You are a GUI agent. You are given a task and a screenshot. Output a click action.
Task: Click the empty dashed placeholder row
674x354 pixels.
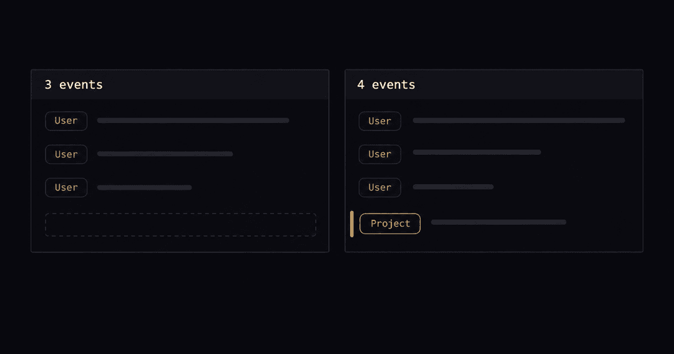click(180, 225)
